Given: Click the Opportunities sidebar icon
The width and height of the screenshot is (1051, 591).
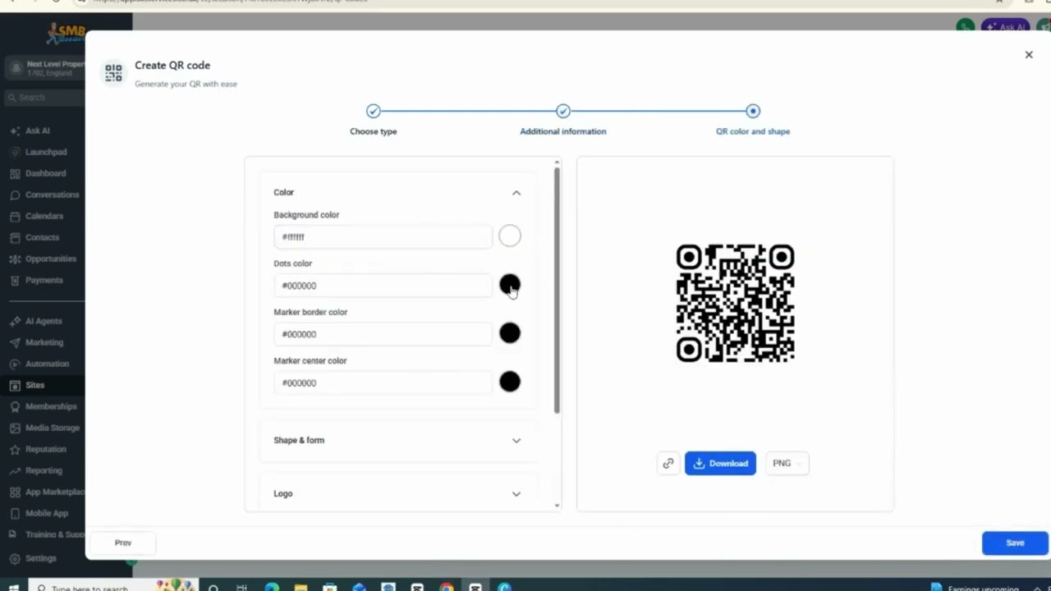Looking at the screenshot, I should pos(15,259).
